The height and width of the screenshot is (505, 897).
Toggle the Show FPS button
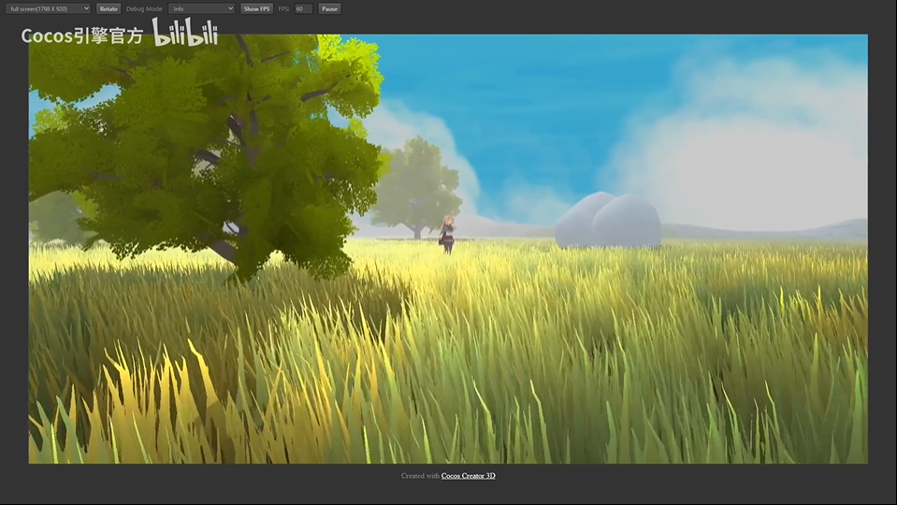(x=256, y=8)
